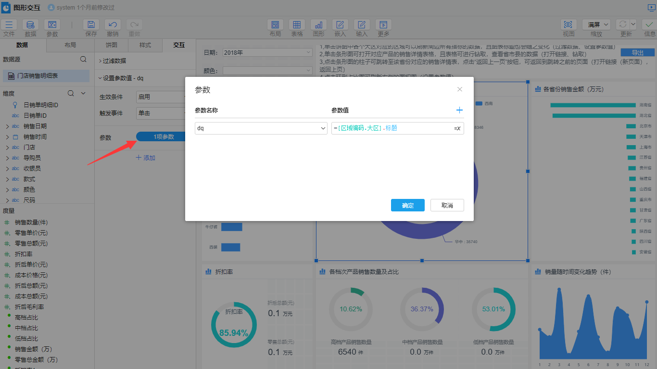
Task: Close the 参数 dialog with X
Action: pos(460,89)
